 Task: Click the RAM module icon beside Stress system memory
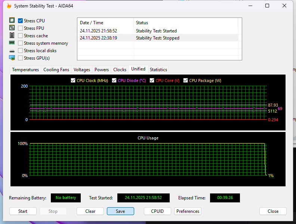click(12, 43)
